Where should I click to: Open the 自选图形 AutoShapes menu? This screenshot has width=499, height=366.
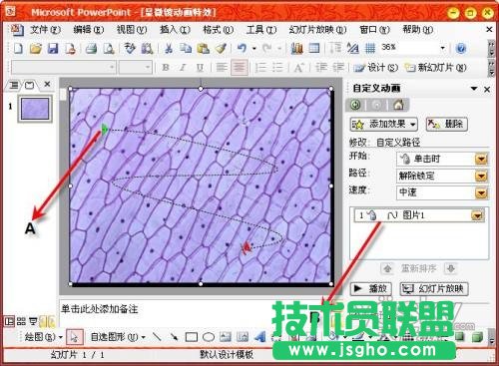pyautogui.click(x=118, y=337)
